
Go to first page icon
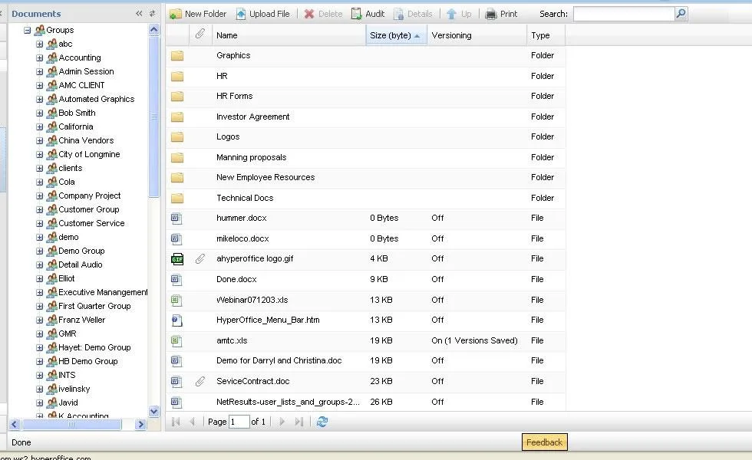point(176,422)
